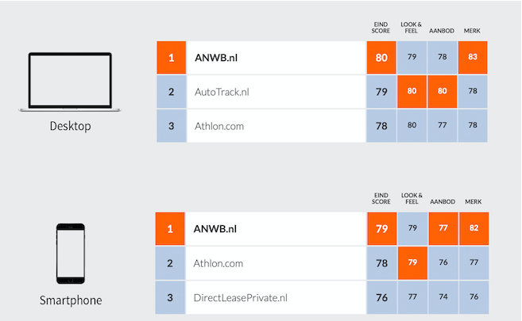Click the Desktop laptop icon
The width and height of the screenshot is (522, 321).
[70, 82]
